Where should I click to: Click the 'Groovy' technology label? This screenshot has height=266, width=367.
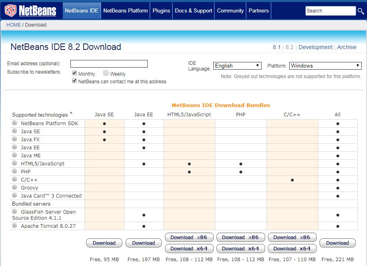pyautogui.click(x=29, y=188)
